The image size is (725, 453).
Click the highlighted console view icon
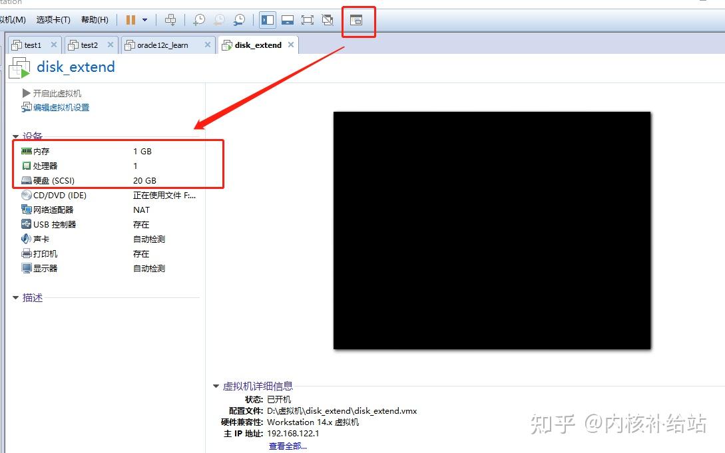pos(358,21)
